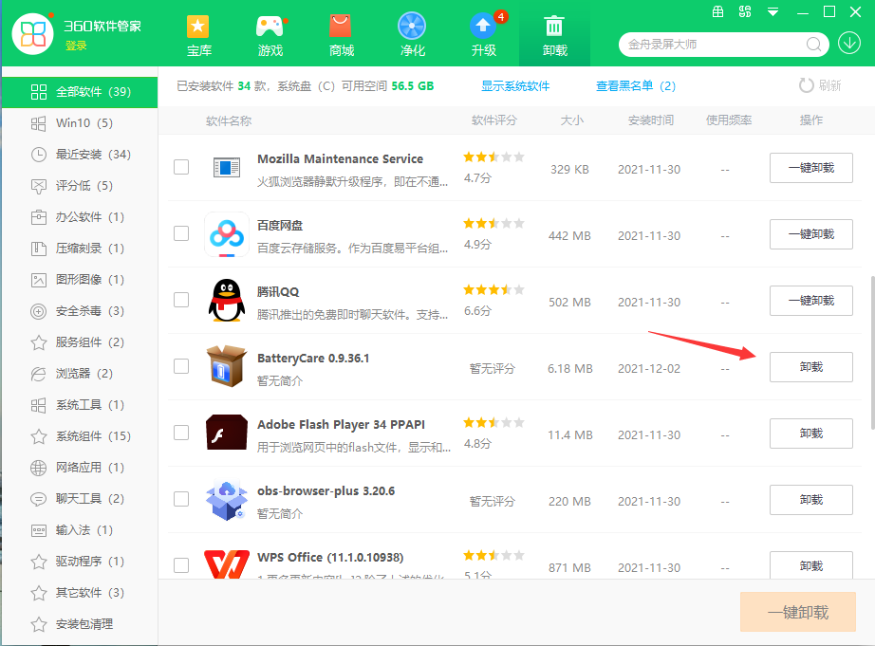
Task: Select the obs-browser-plus 3.20.6 checkbox
Action: (181, 499)
